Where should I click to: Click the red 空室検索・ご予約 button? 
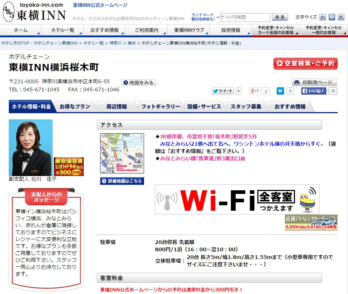click(305, 64)
